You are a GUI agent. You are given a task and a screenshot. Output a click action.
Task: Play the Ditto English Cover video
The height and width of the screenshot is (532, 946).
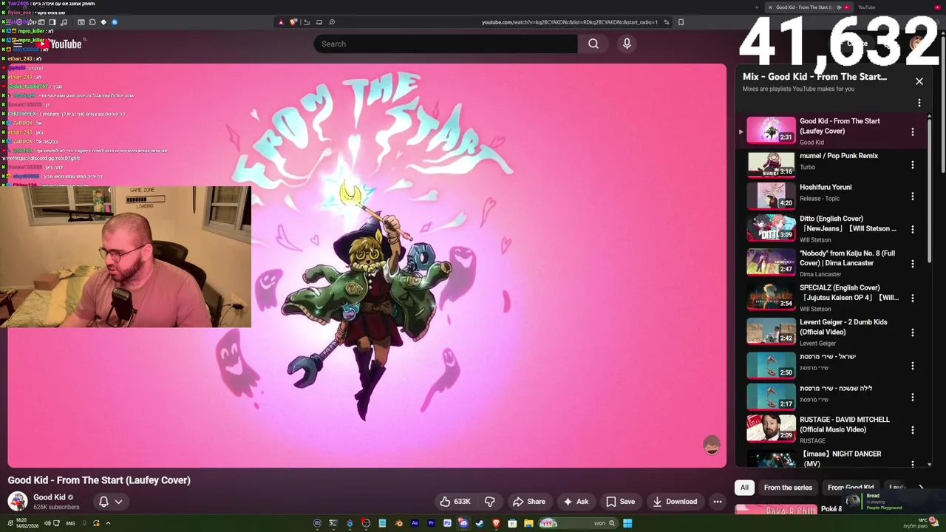coord(771,228)
